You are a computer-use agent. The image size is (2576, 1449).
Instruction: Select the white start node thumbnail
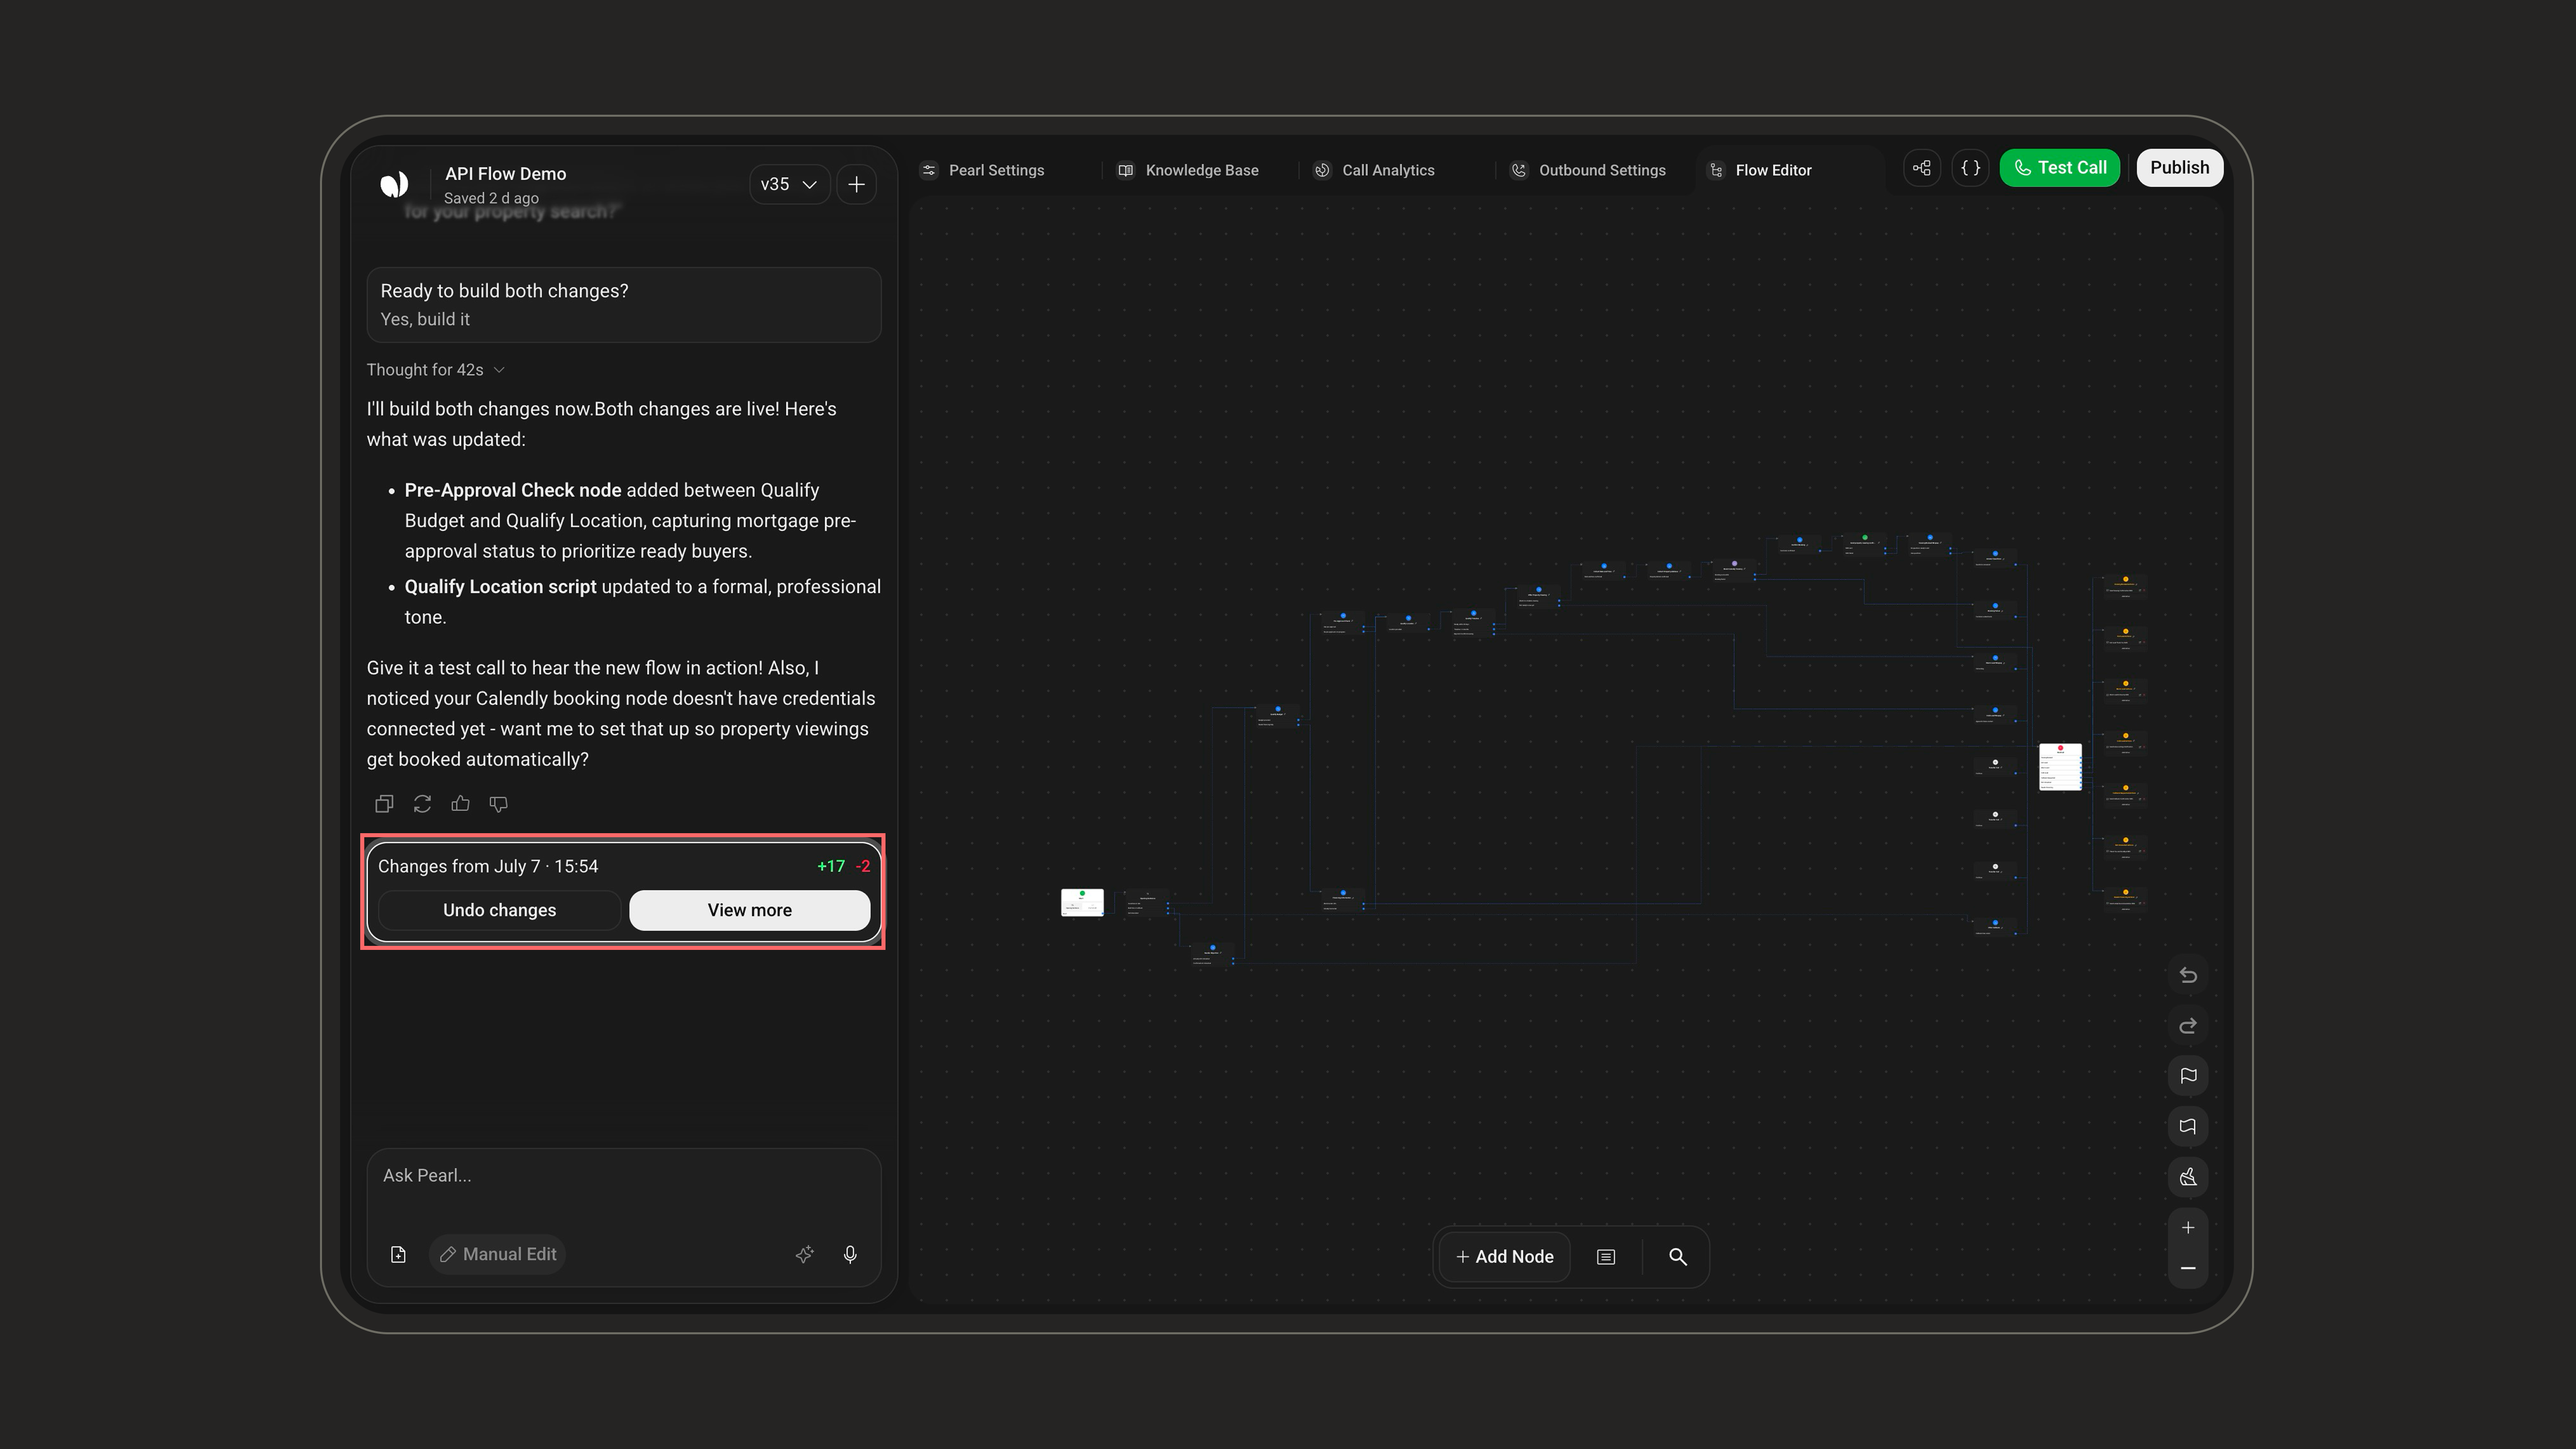[x=1082, y=902]
